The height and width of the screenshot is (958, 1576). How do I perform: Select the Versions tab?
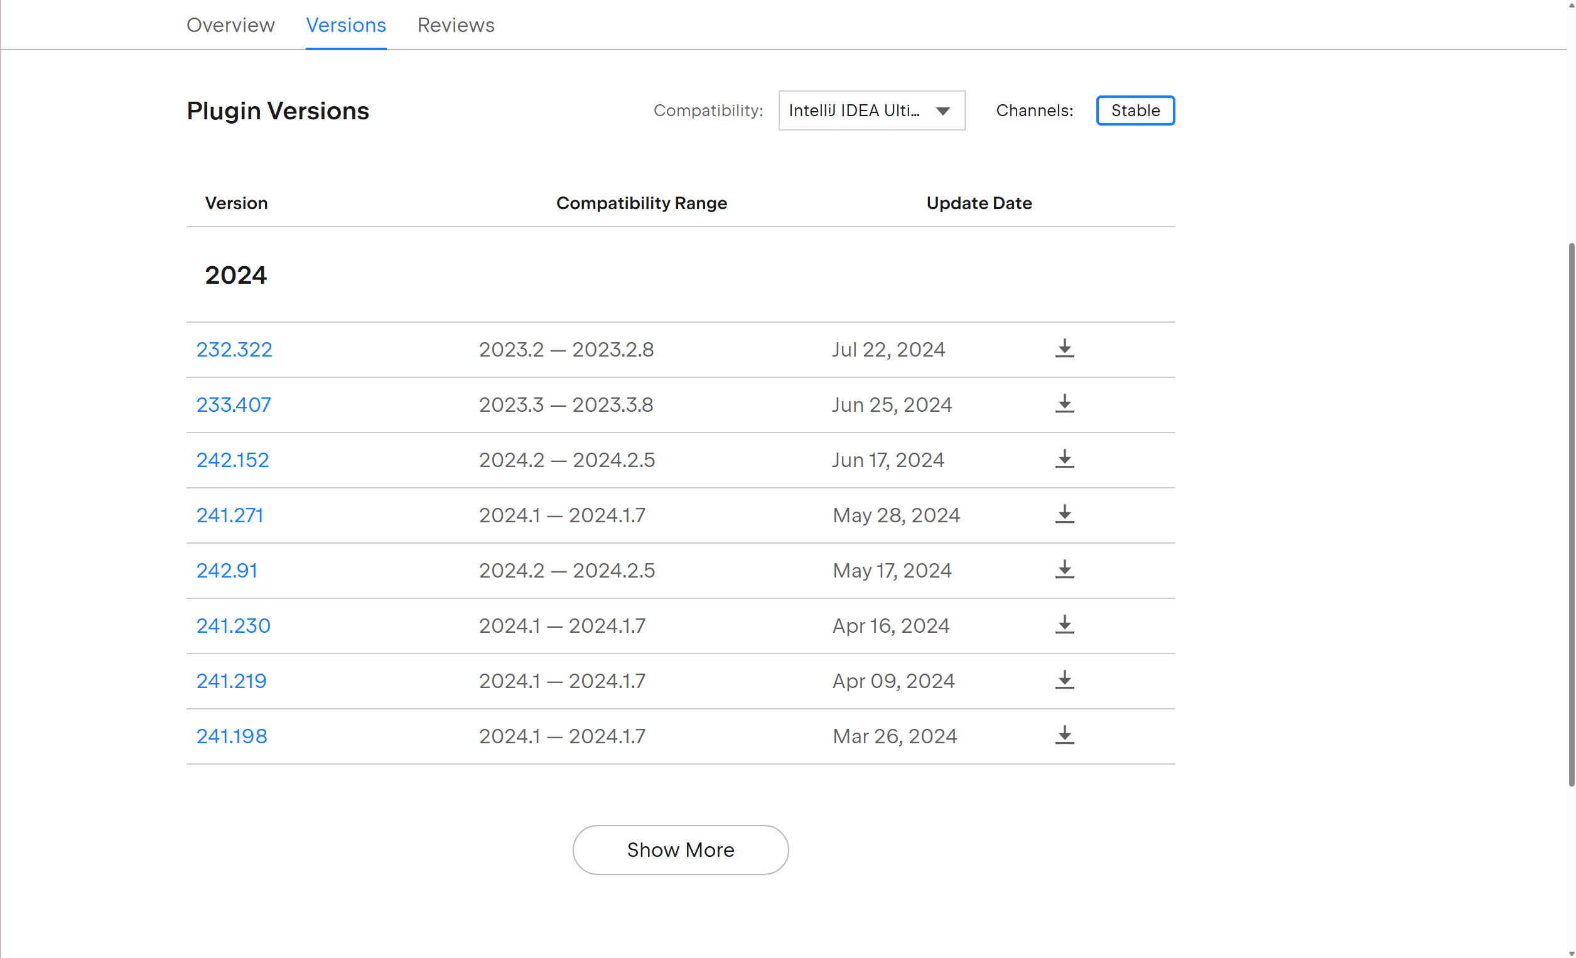point(345,25)
